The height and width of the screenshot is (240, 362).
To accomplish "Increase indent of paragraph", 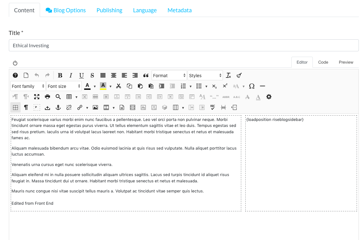I will [161, 86].
